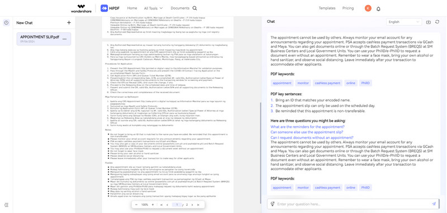
Task: Click 'New Chat' heading text
Action: tap(25, 23)
